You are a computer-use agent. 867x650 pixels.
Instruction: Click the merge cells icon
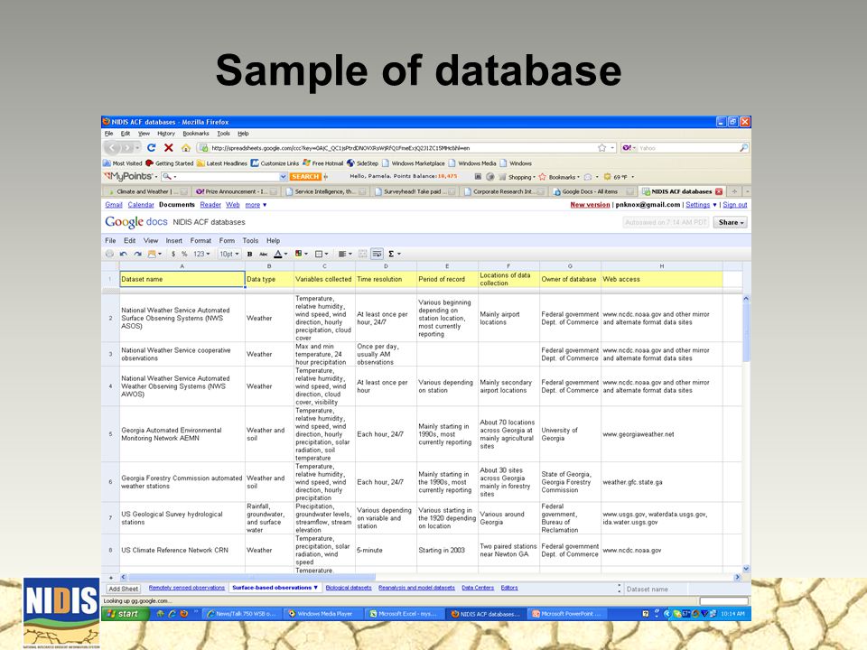363,254
